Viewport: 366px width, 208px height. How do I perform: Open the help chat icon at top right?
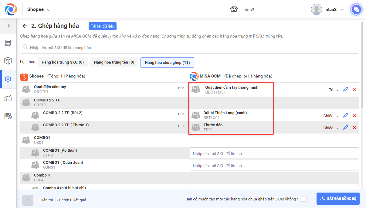click(x=356, y=9)
